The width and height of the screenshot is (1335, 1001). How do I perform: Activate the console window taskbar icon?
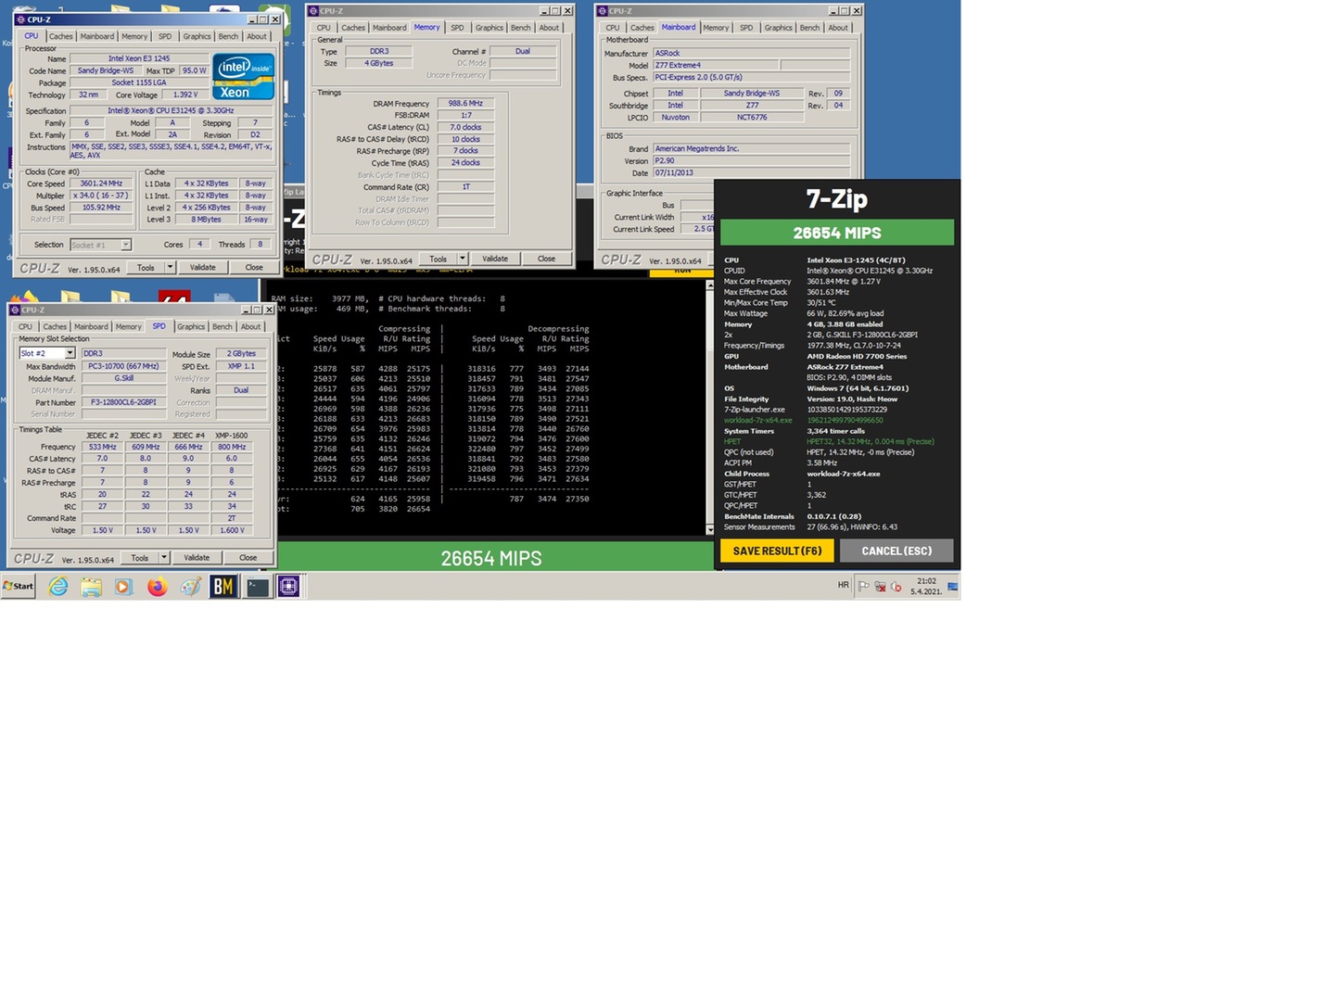pos(257,586)
